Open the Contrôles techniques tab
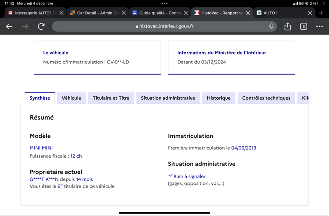 coord(266,98)
